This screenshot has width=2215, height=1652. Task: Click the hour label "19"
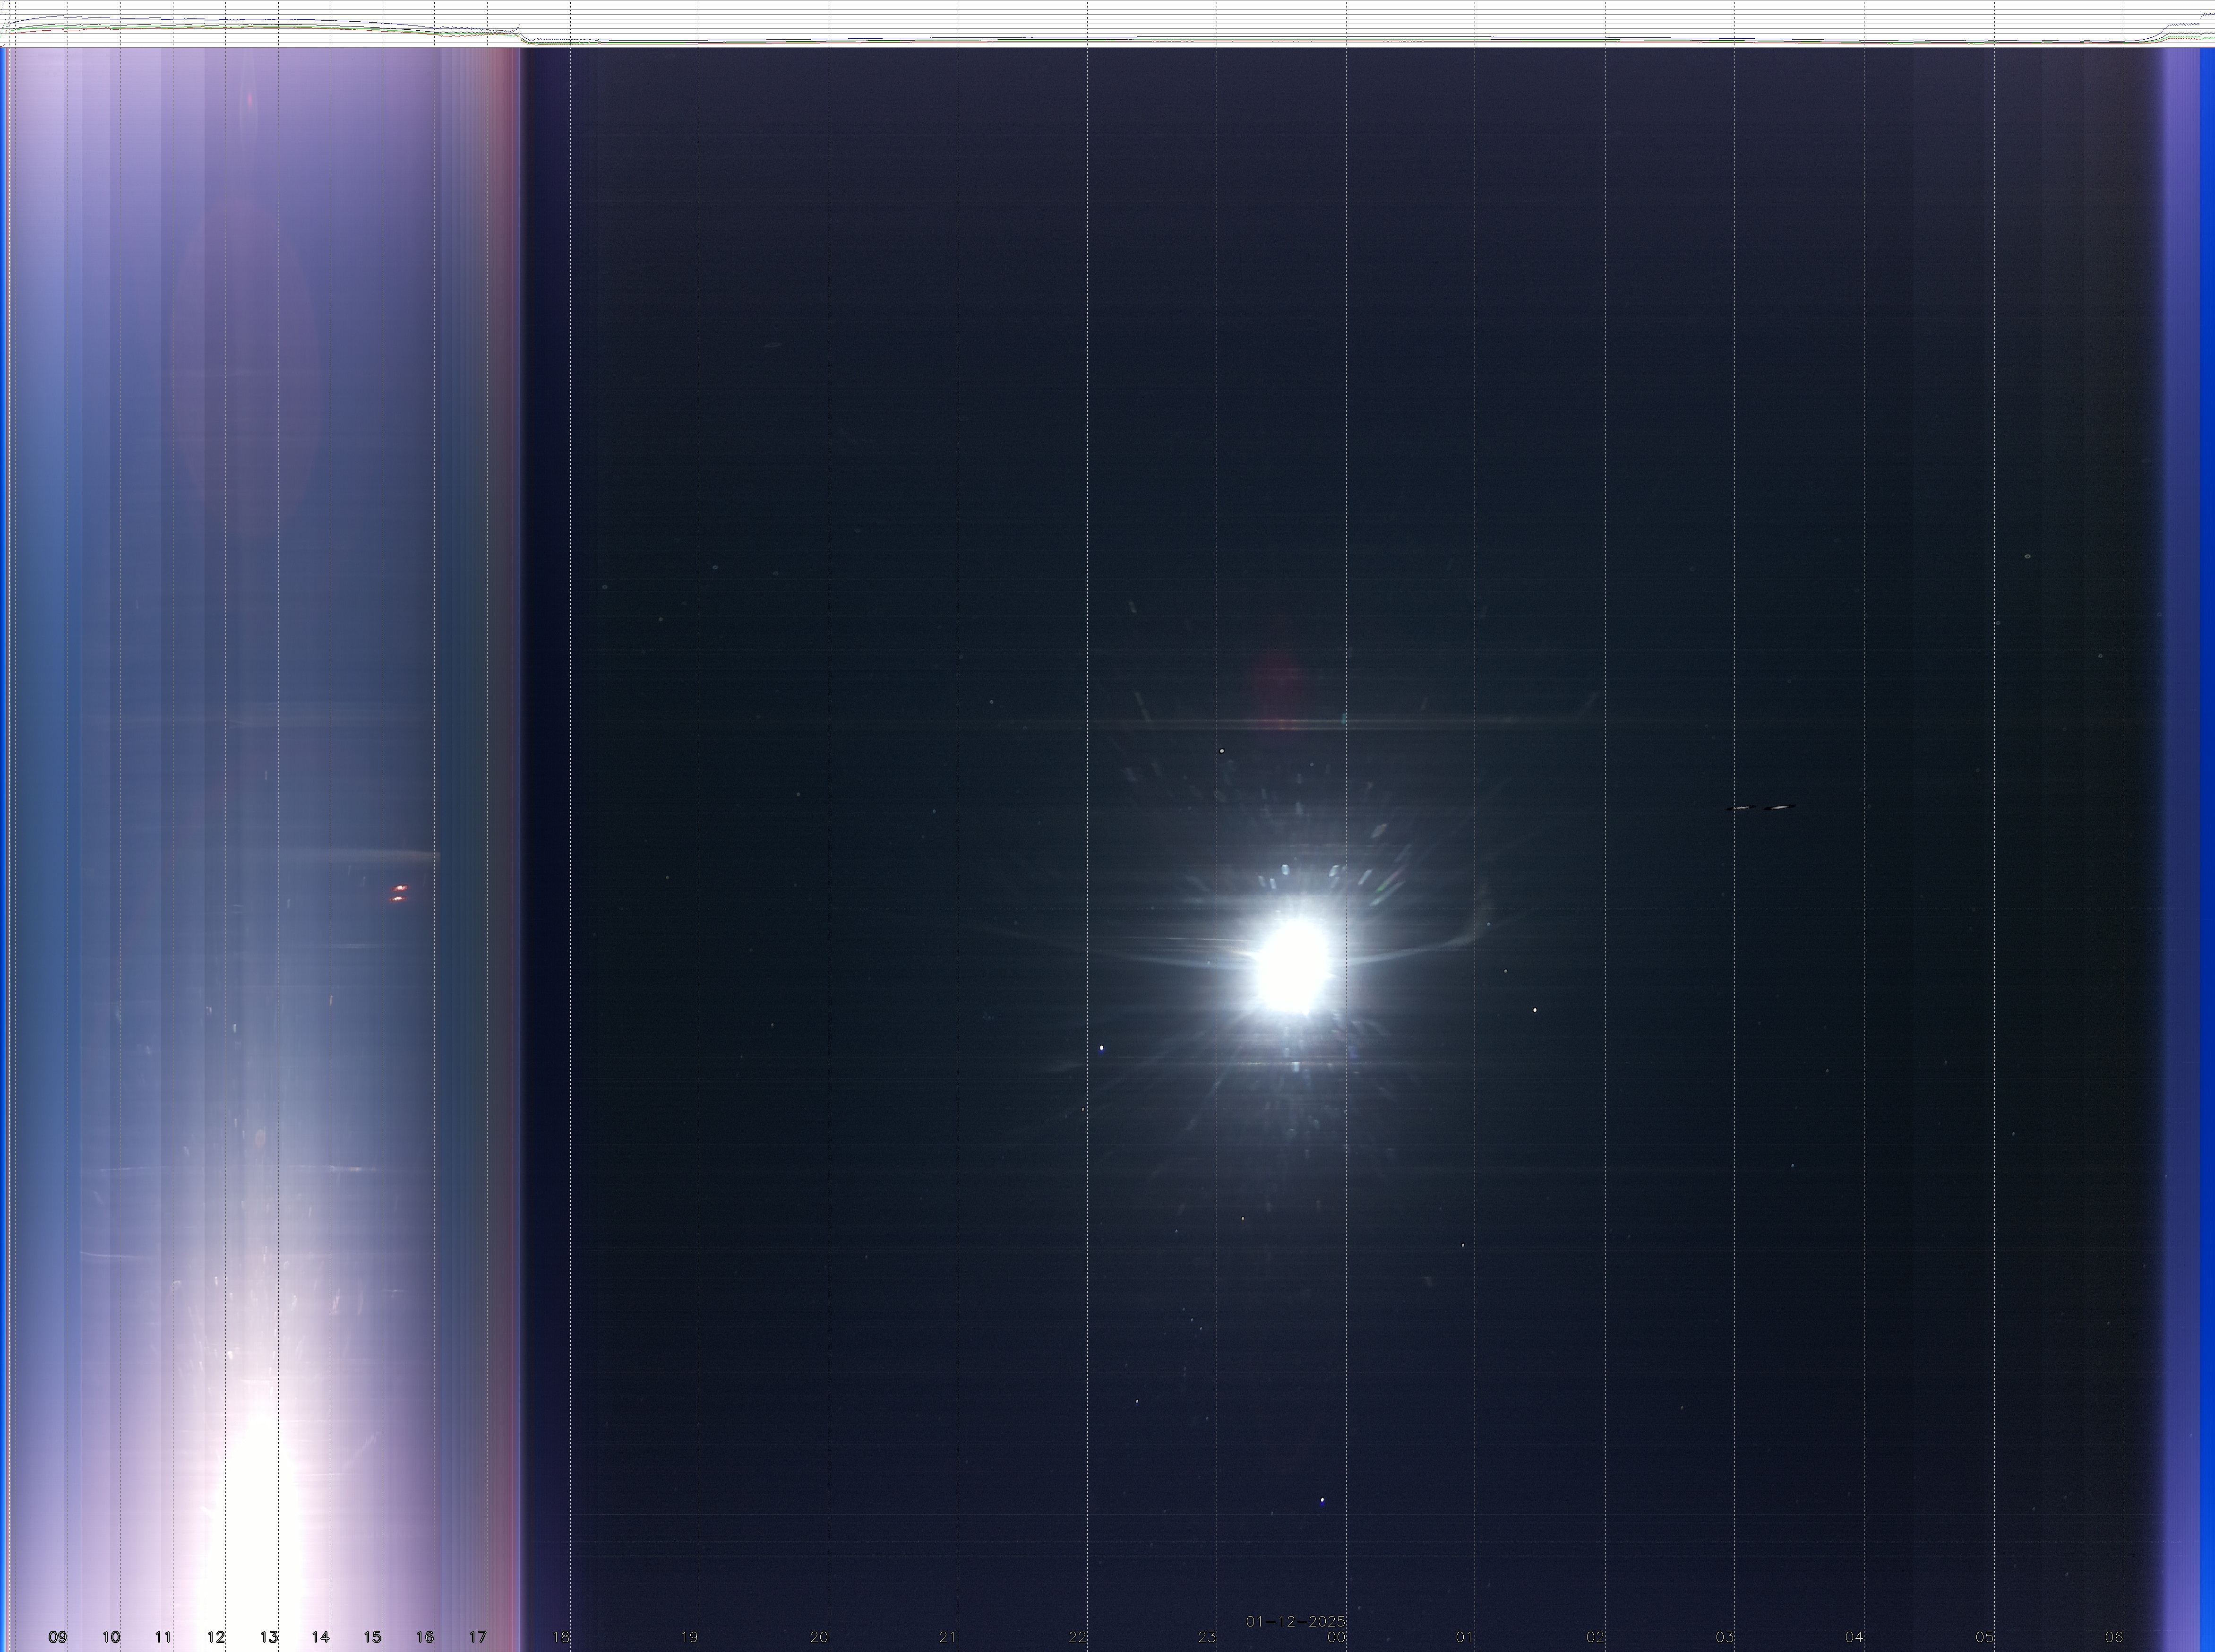[689, 1637]
